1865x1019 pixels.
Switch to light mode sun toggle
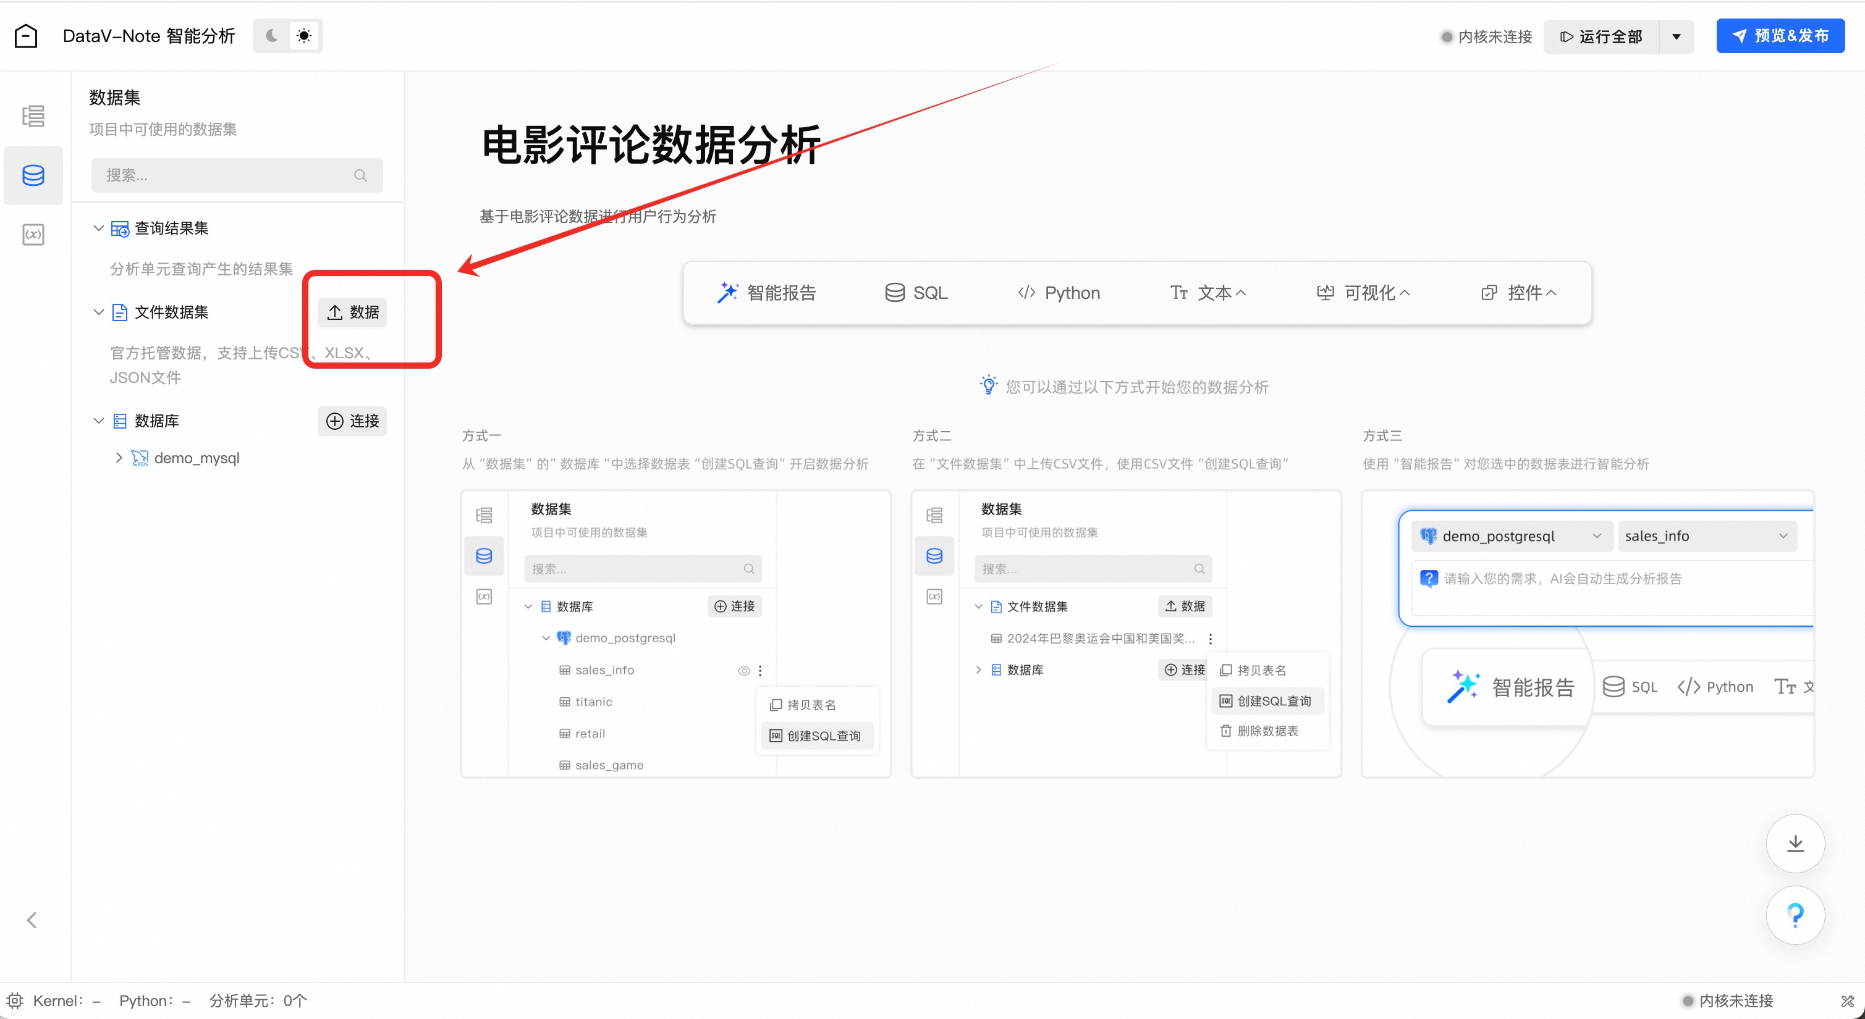[x=304, y=35]
